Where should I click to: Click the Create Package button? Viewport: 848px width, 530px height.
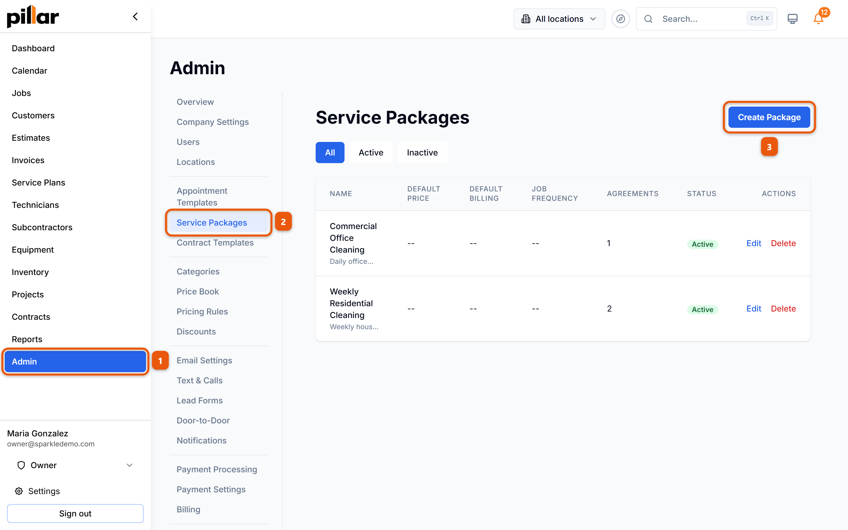pos(769,117)
